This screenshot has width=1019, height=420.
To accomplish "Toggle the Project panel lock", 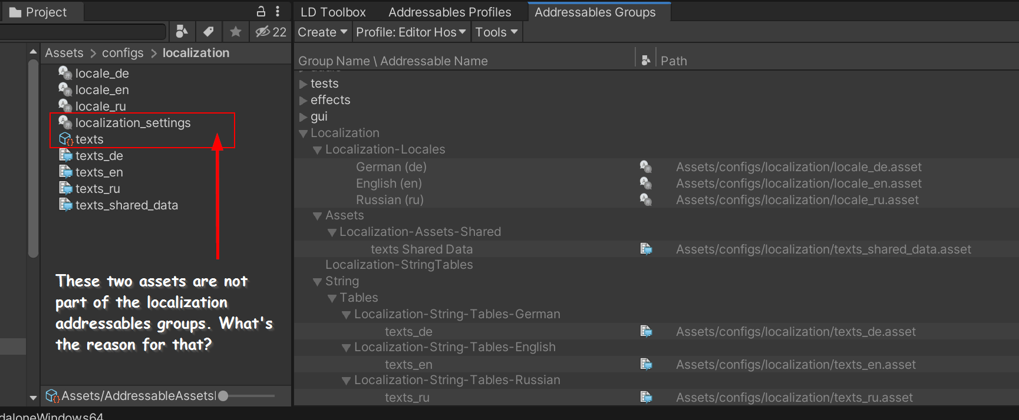I will (x=260, y=12).
